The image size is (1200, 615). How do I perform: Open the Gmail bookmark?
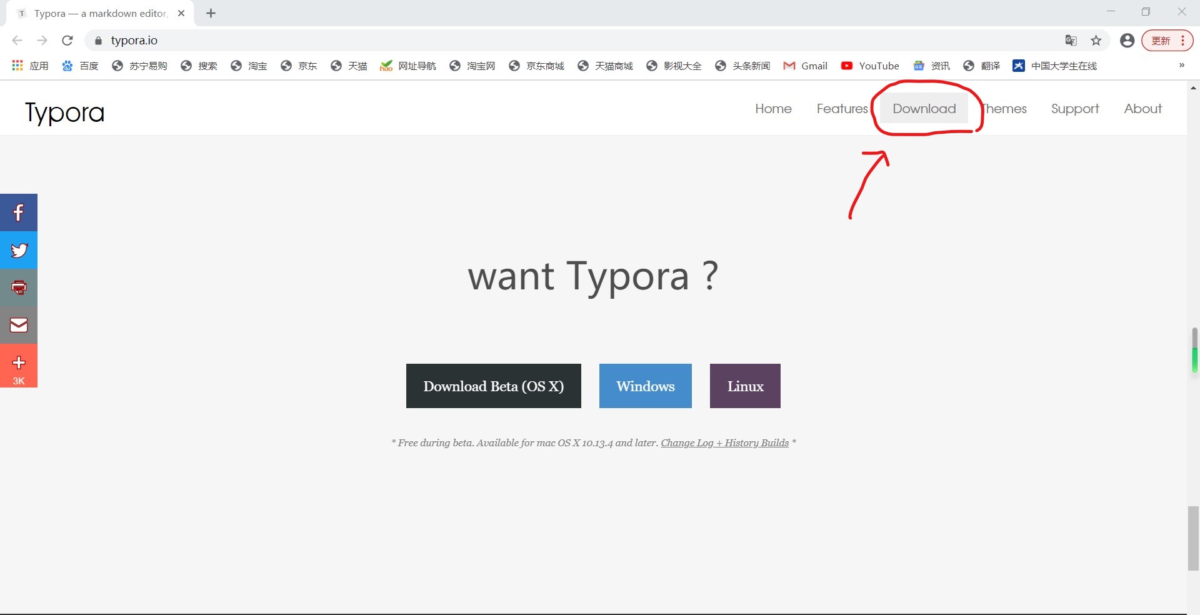(x=805, y=66)
